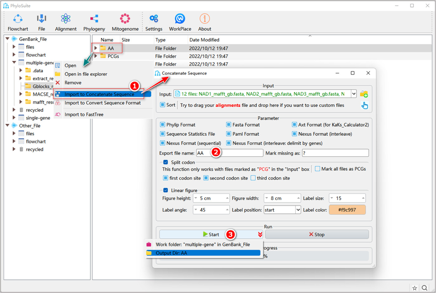Pick label color swatch #f9c997
Viewport: 436px width, 293px height.
[347, 210]
